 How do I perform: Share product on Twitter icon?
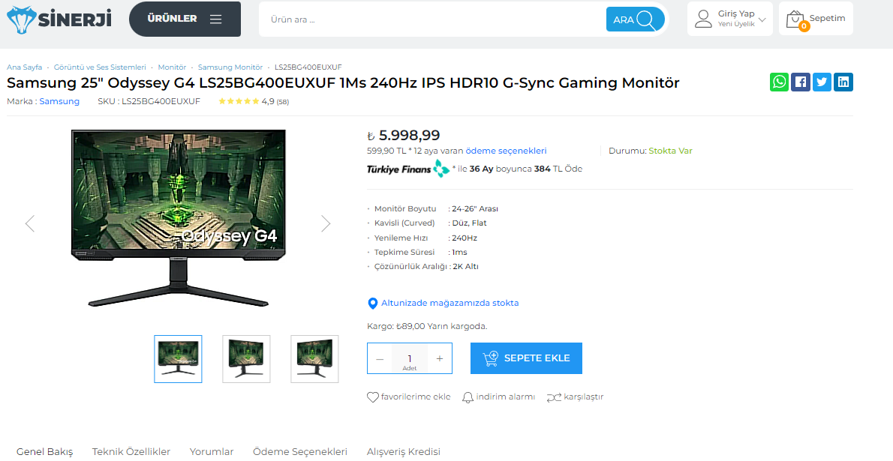click(822, 82)
